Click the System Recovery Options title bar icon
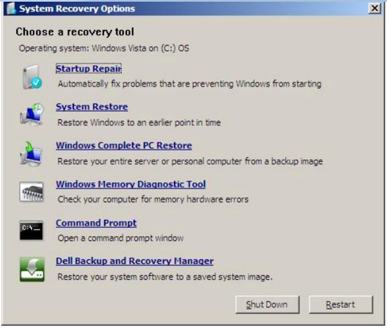The height and width of the screenshot is (332, 387). coord(12,8)
